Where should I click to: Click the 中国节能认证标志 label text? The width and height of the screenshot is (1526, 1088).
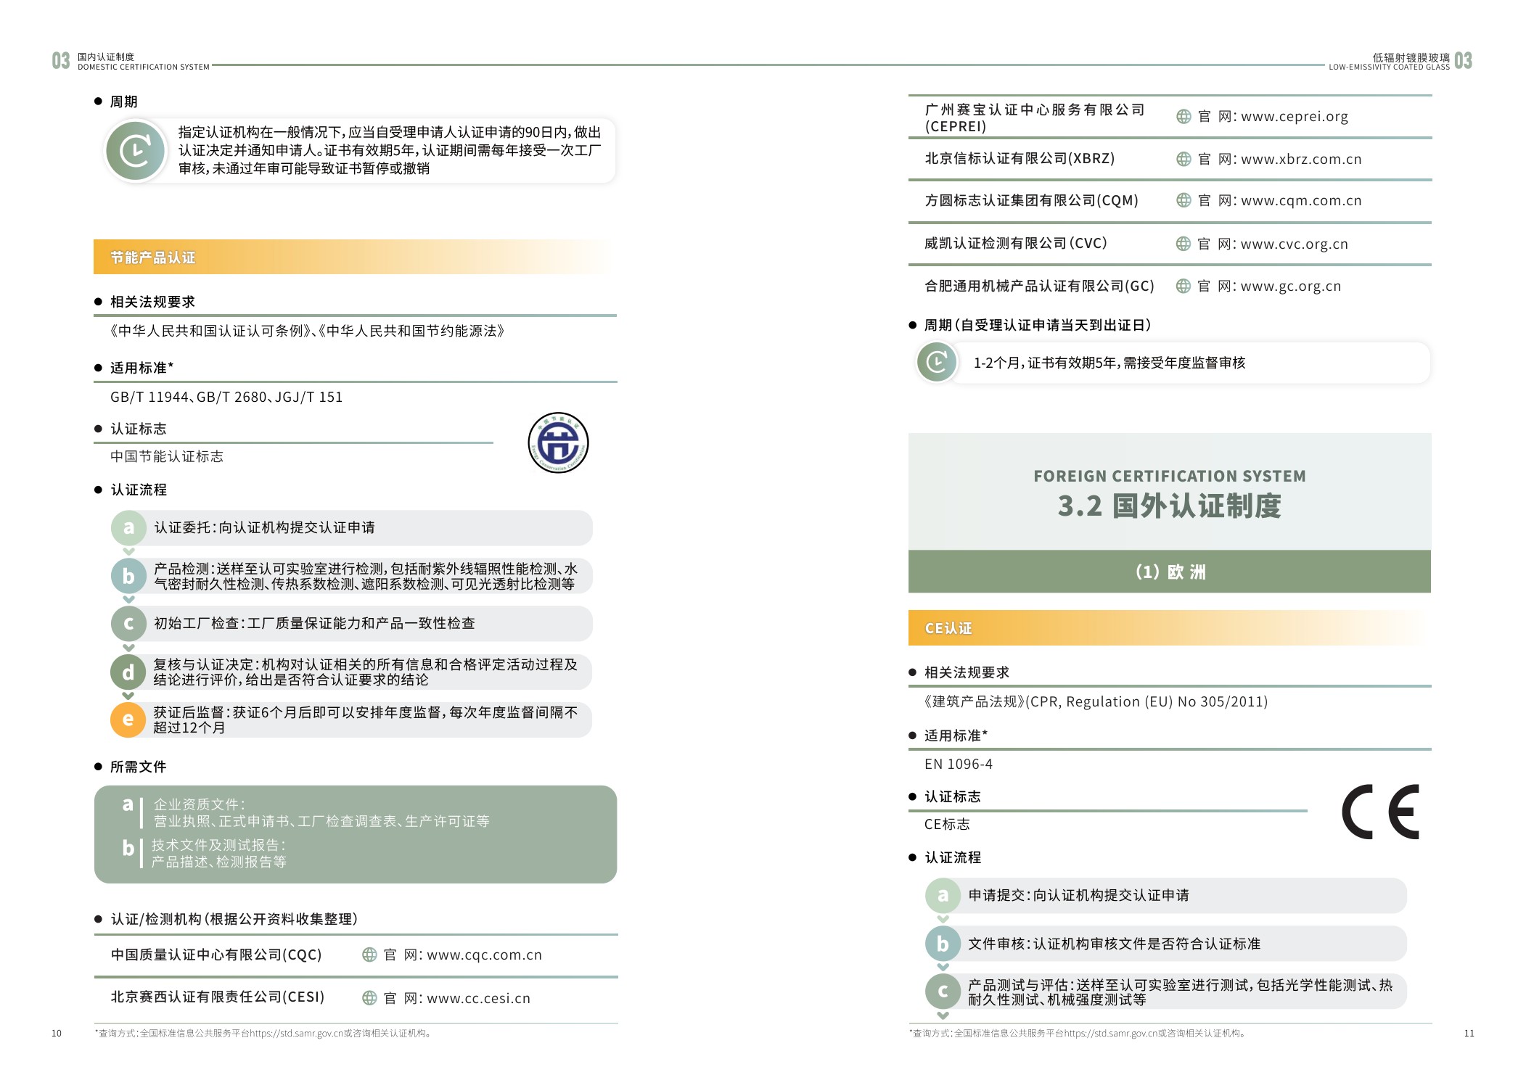[x=167, y=456]
